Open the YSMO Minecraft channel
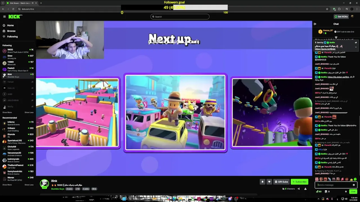This screenshot has height=202, width=360. (18, 63)
